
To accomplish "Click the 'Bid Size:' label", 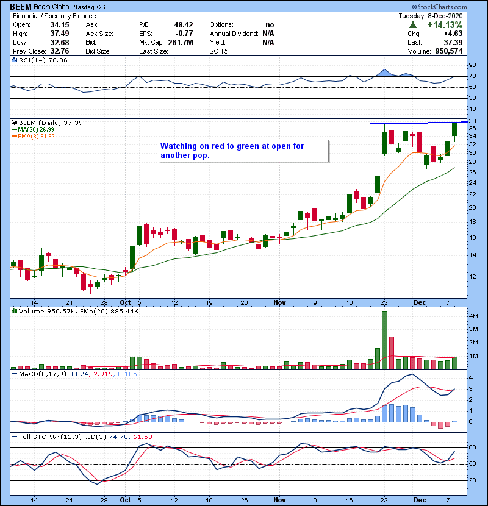I will point(98,51).
